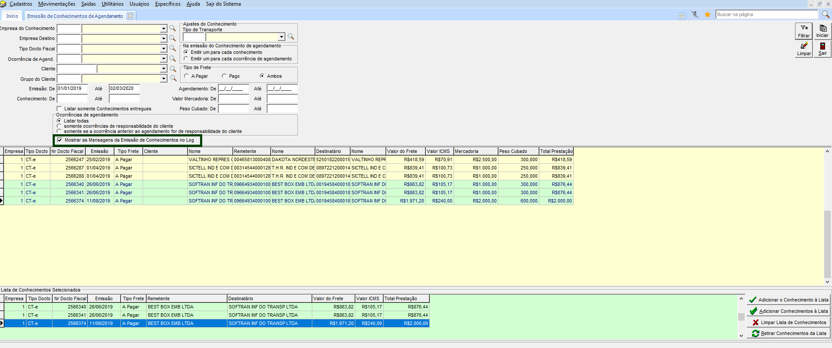Click the Iniciar documents button
This screenshot has height=348, width=832.
tap(822, 31)
